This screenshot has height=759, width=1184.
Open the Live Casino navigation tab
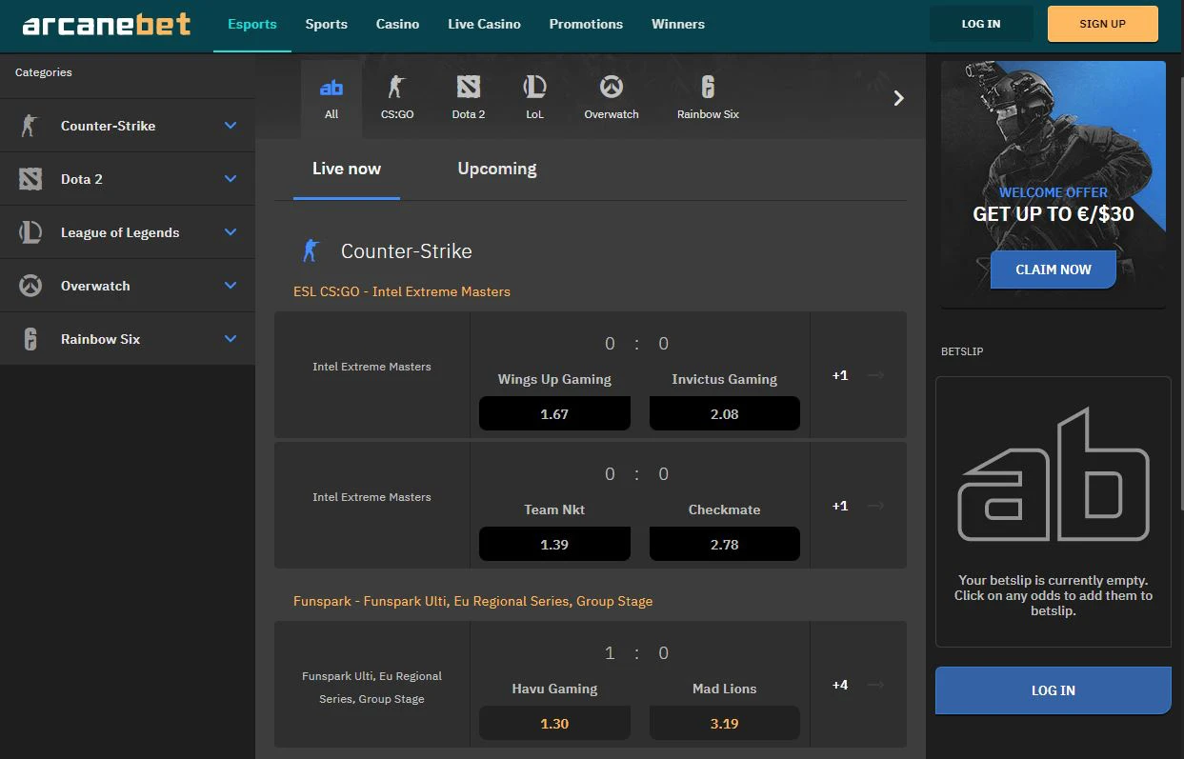(485, 24)
